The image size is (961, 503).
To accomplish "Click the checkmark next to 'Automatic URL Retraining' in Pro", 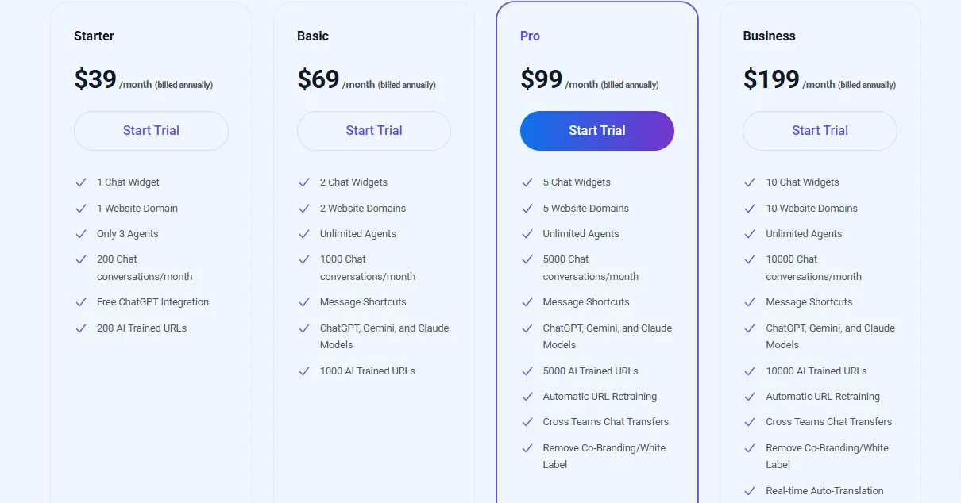I will click(527, 396).
